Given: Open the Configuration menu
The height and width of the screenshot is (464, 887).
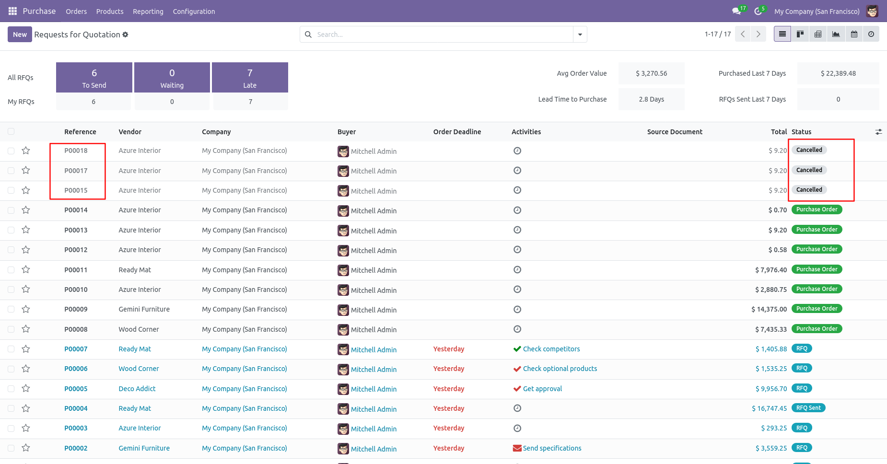Looking at the screenshot, I should (194, 12).
